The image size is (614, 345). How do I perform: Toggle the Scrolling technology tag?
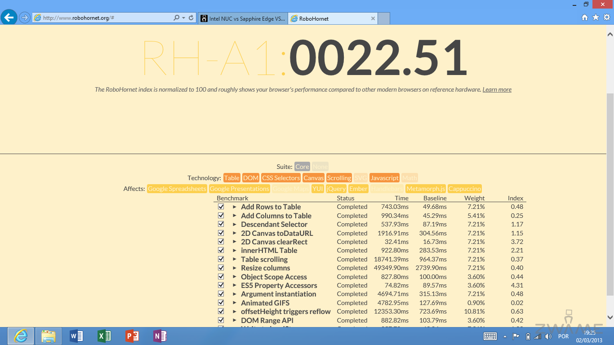[x=339, y=178]
